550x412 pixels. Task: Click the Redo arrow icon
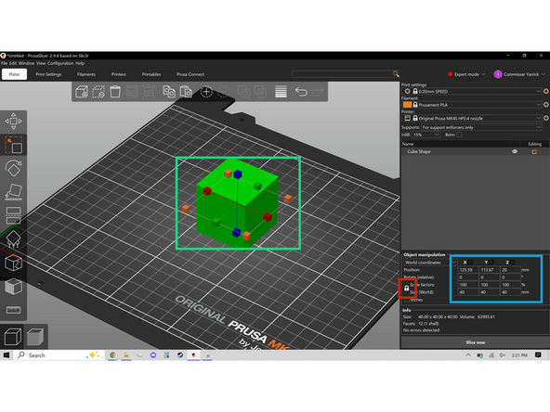318,92
